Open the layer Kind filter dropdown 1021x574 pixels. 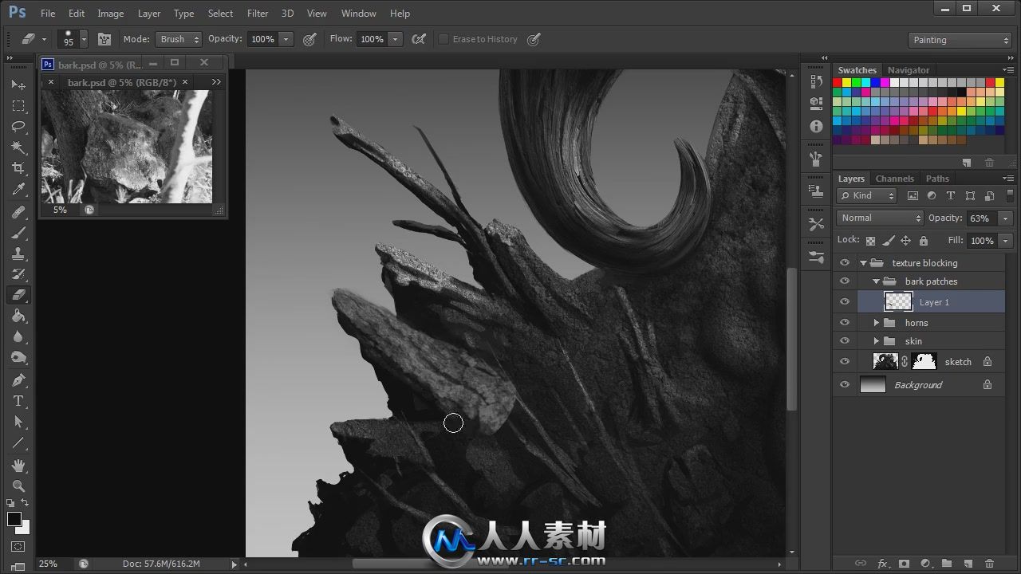(867, 195)
